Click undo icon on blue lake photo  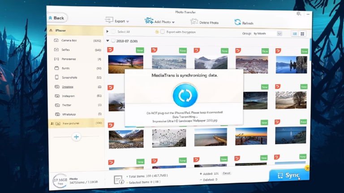[x=278, y=51]
